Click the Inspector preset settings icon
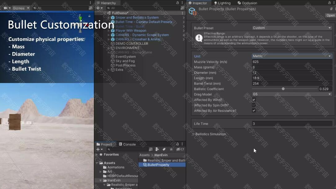Viewport: 336px width, 189px height. tap(331, 9)
